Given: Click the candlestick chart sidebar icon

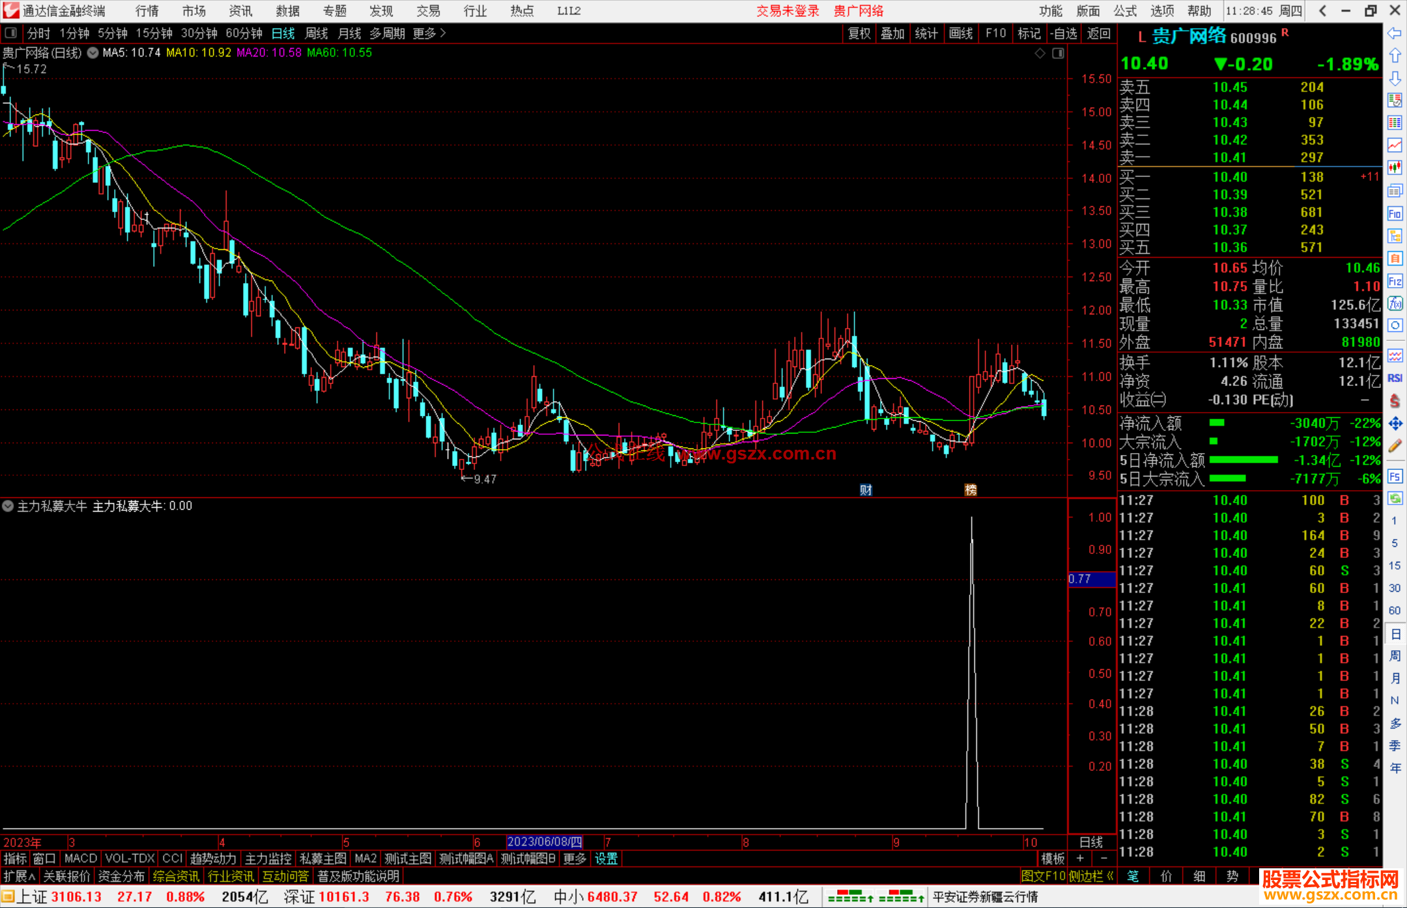Looking at the screenshot, I should (x=1395, y=167).
